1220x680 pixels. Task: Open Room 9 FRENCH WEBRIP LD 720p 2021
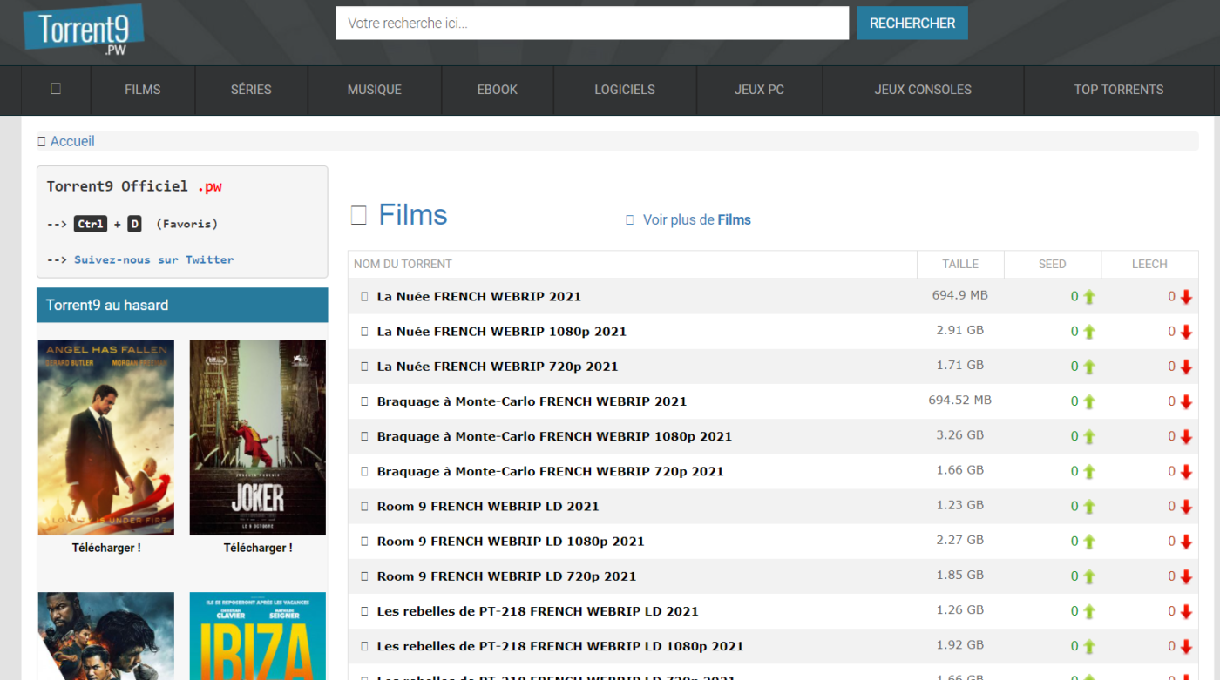tap(506, 576)
